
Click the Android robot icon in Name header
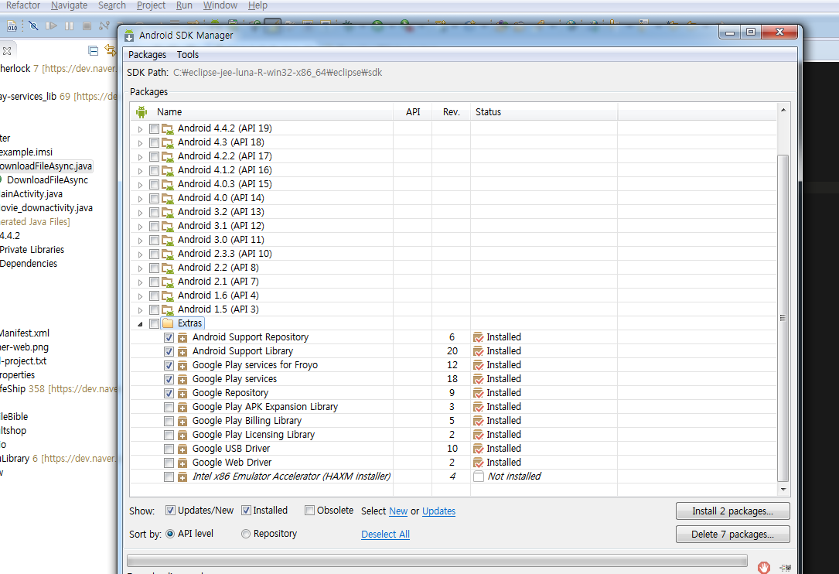[x=142, y=112]
